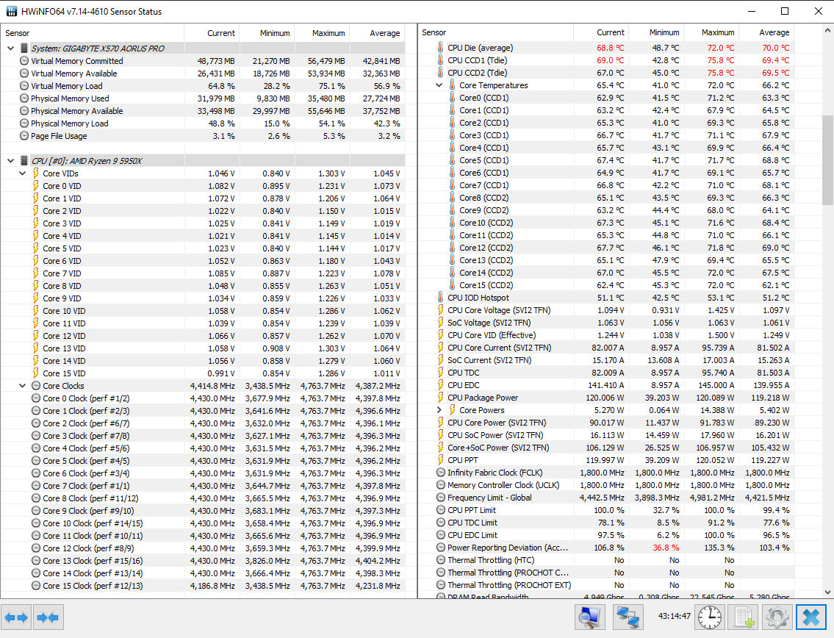
Task: Click the AMD Ryzen 9 5950X chip icon
Action: (24, 161)
